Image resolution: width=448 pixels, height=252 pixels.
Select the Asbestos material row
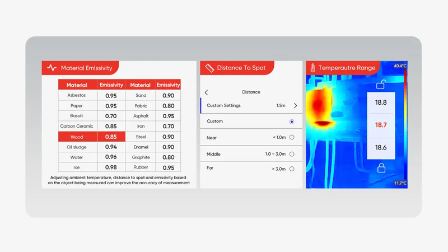pyautogui.click(x=77, y=95)
